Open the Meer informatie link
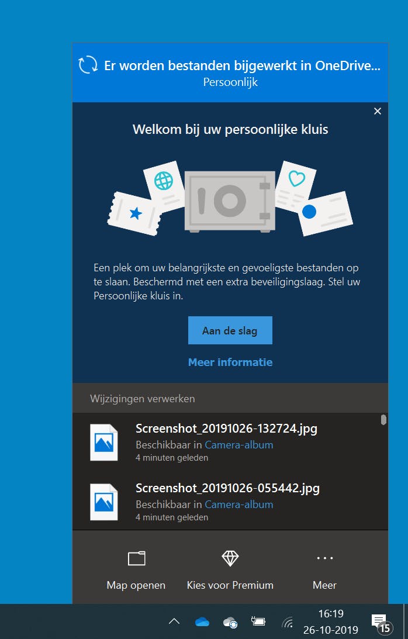Viewport: 408px width, 639px height. [230, 362]
